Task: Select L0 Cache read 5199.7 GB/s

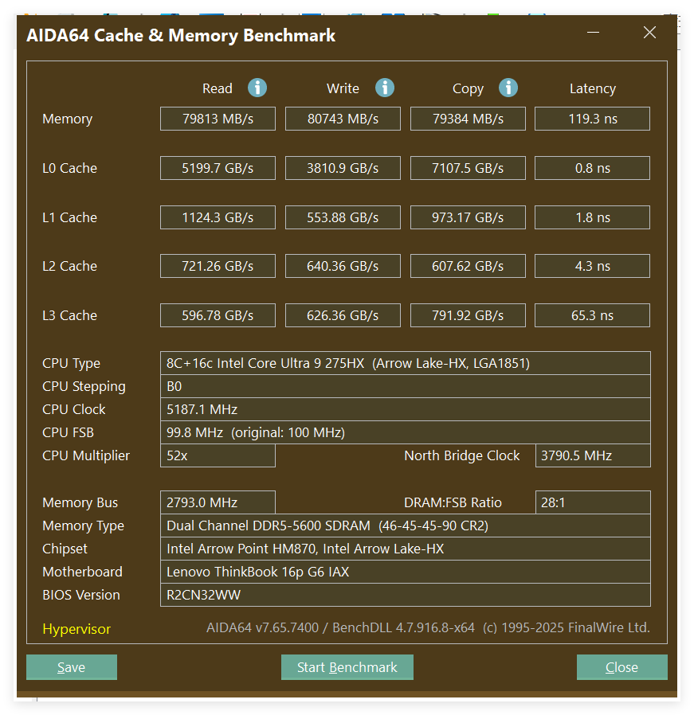Action: (x=218, y=168)
